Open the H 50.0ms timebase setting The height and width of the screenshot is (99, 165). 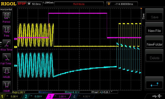pyautogui.click(x=35, y=4)
